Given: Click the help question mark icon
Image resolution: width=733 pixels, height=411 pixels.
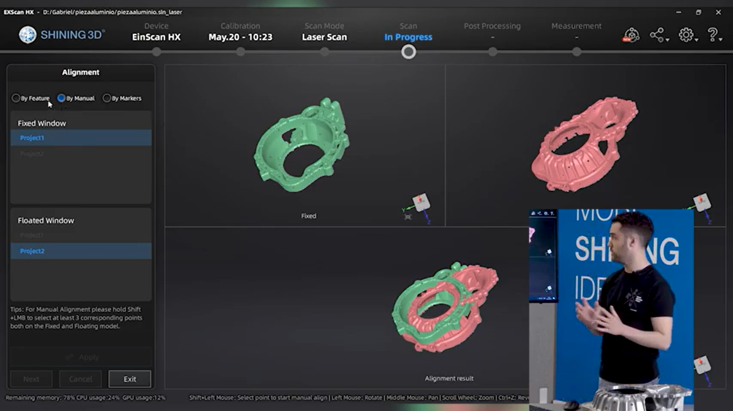Looking at the screenshot, I should coord(712,35).
